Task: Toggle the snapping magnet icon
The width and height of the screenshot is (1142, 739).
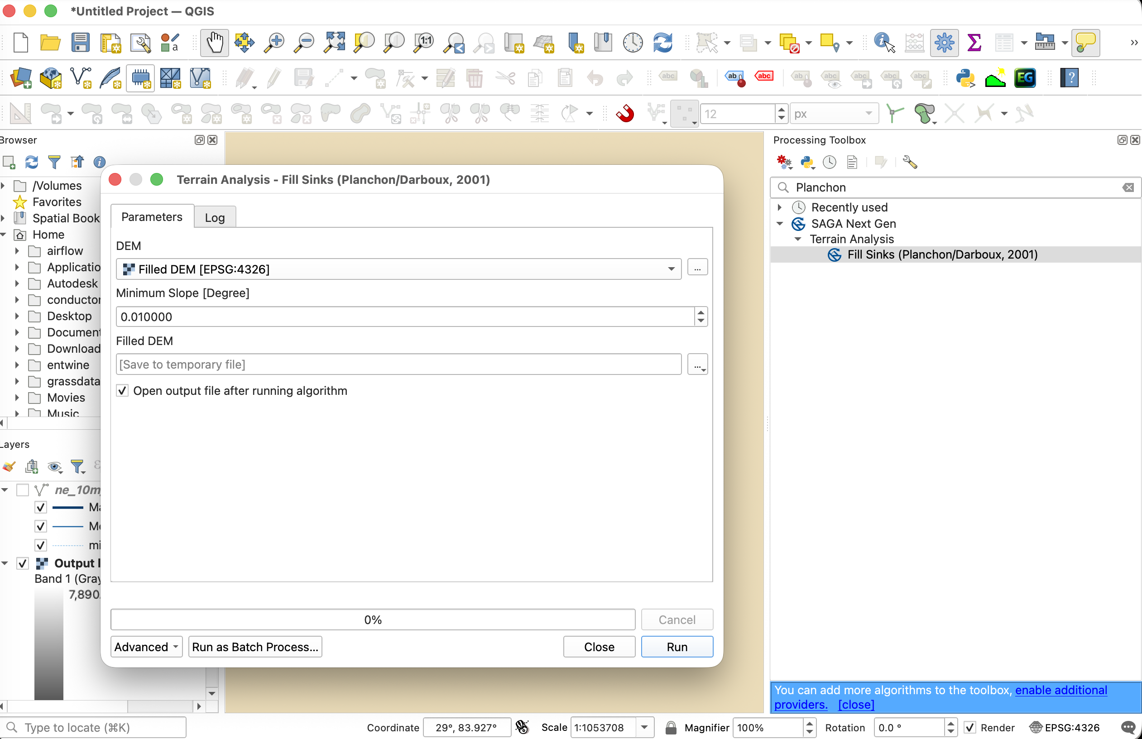Action: click(x=625, y=114)
